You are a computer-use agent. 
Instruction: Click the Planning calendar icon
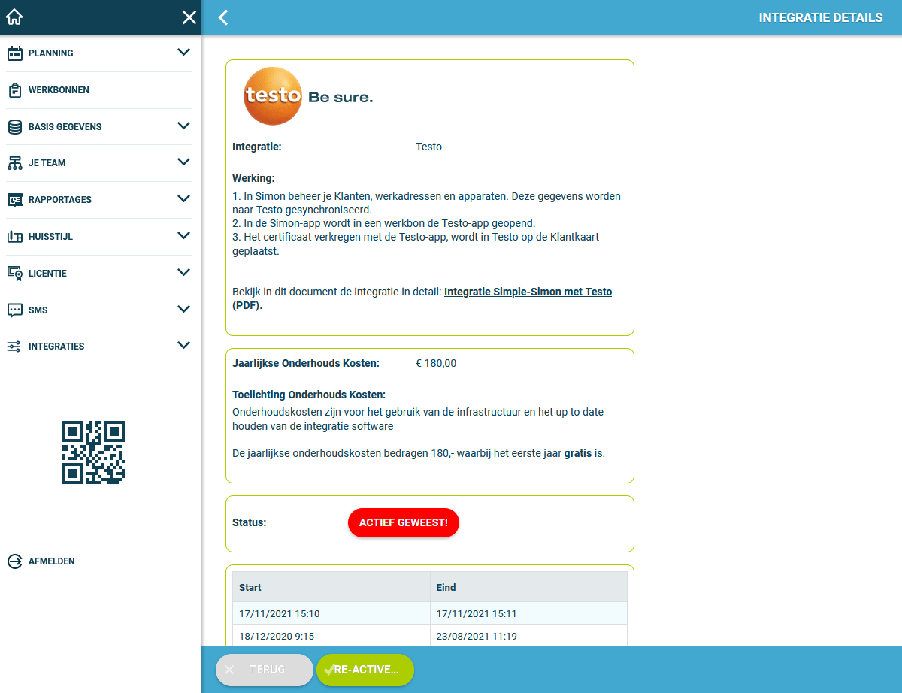click(15, 53)
